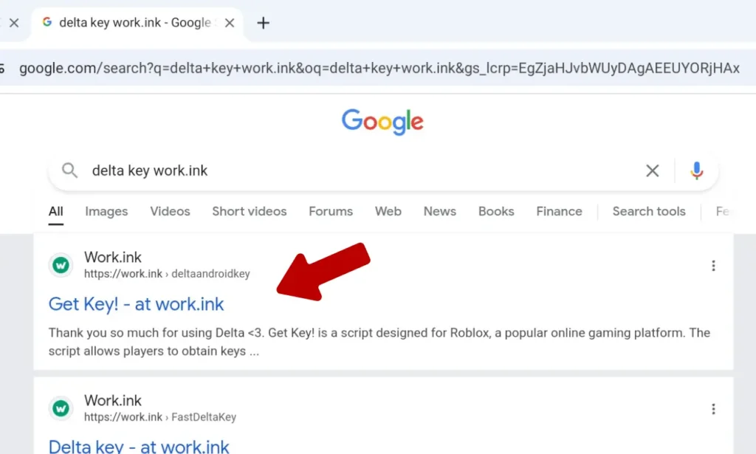The width and height of the screenshot is (756, 454).
Task: Clear the search box with X icon
Action: [x=653, y=171]
